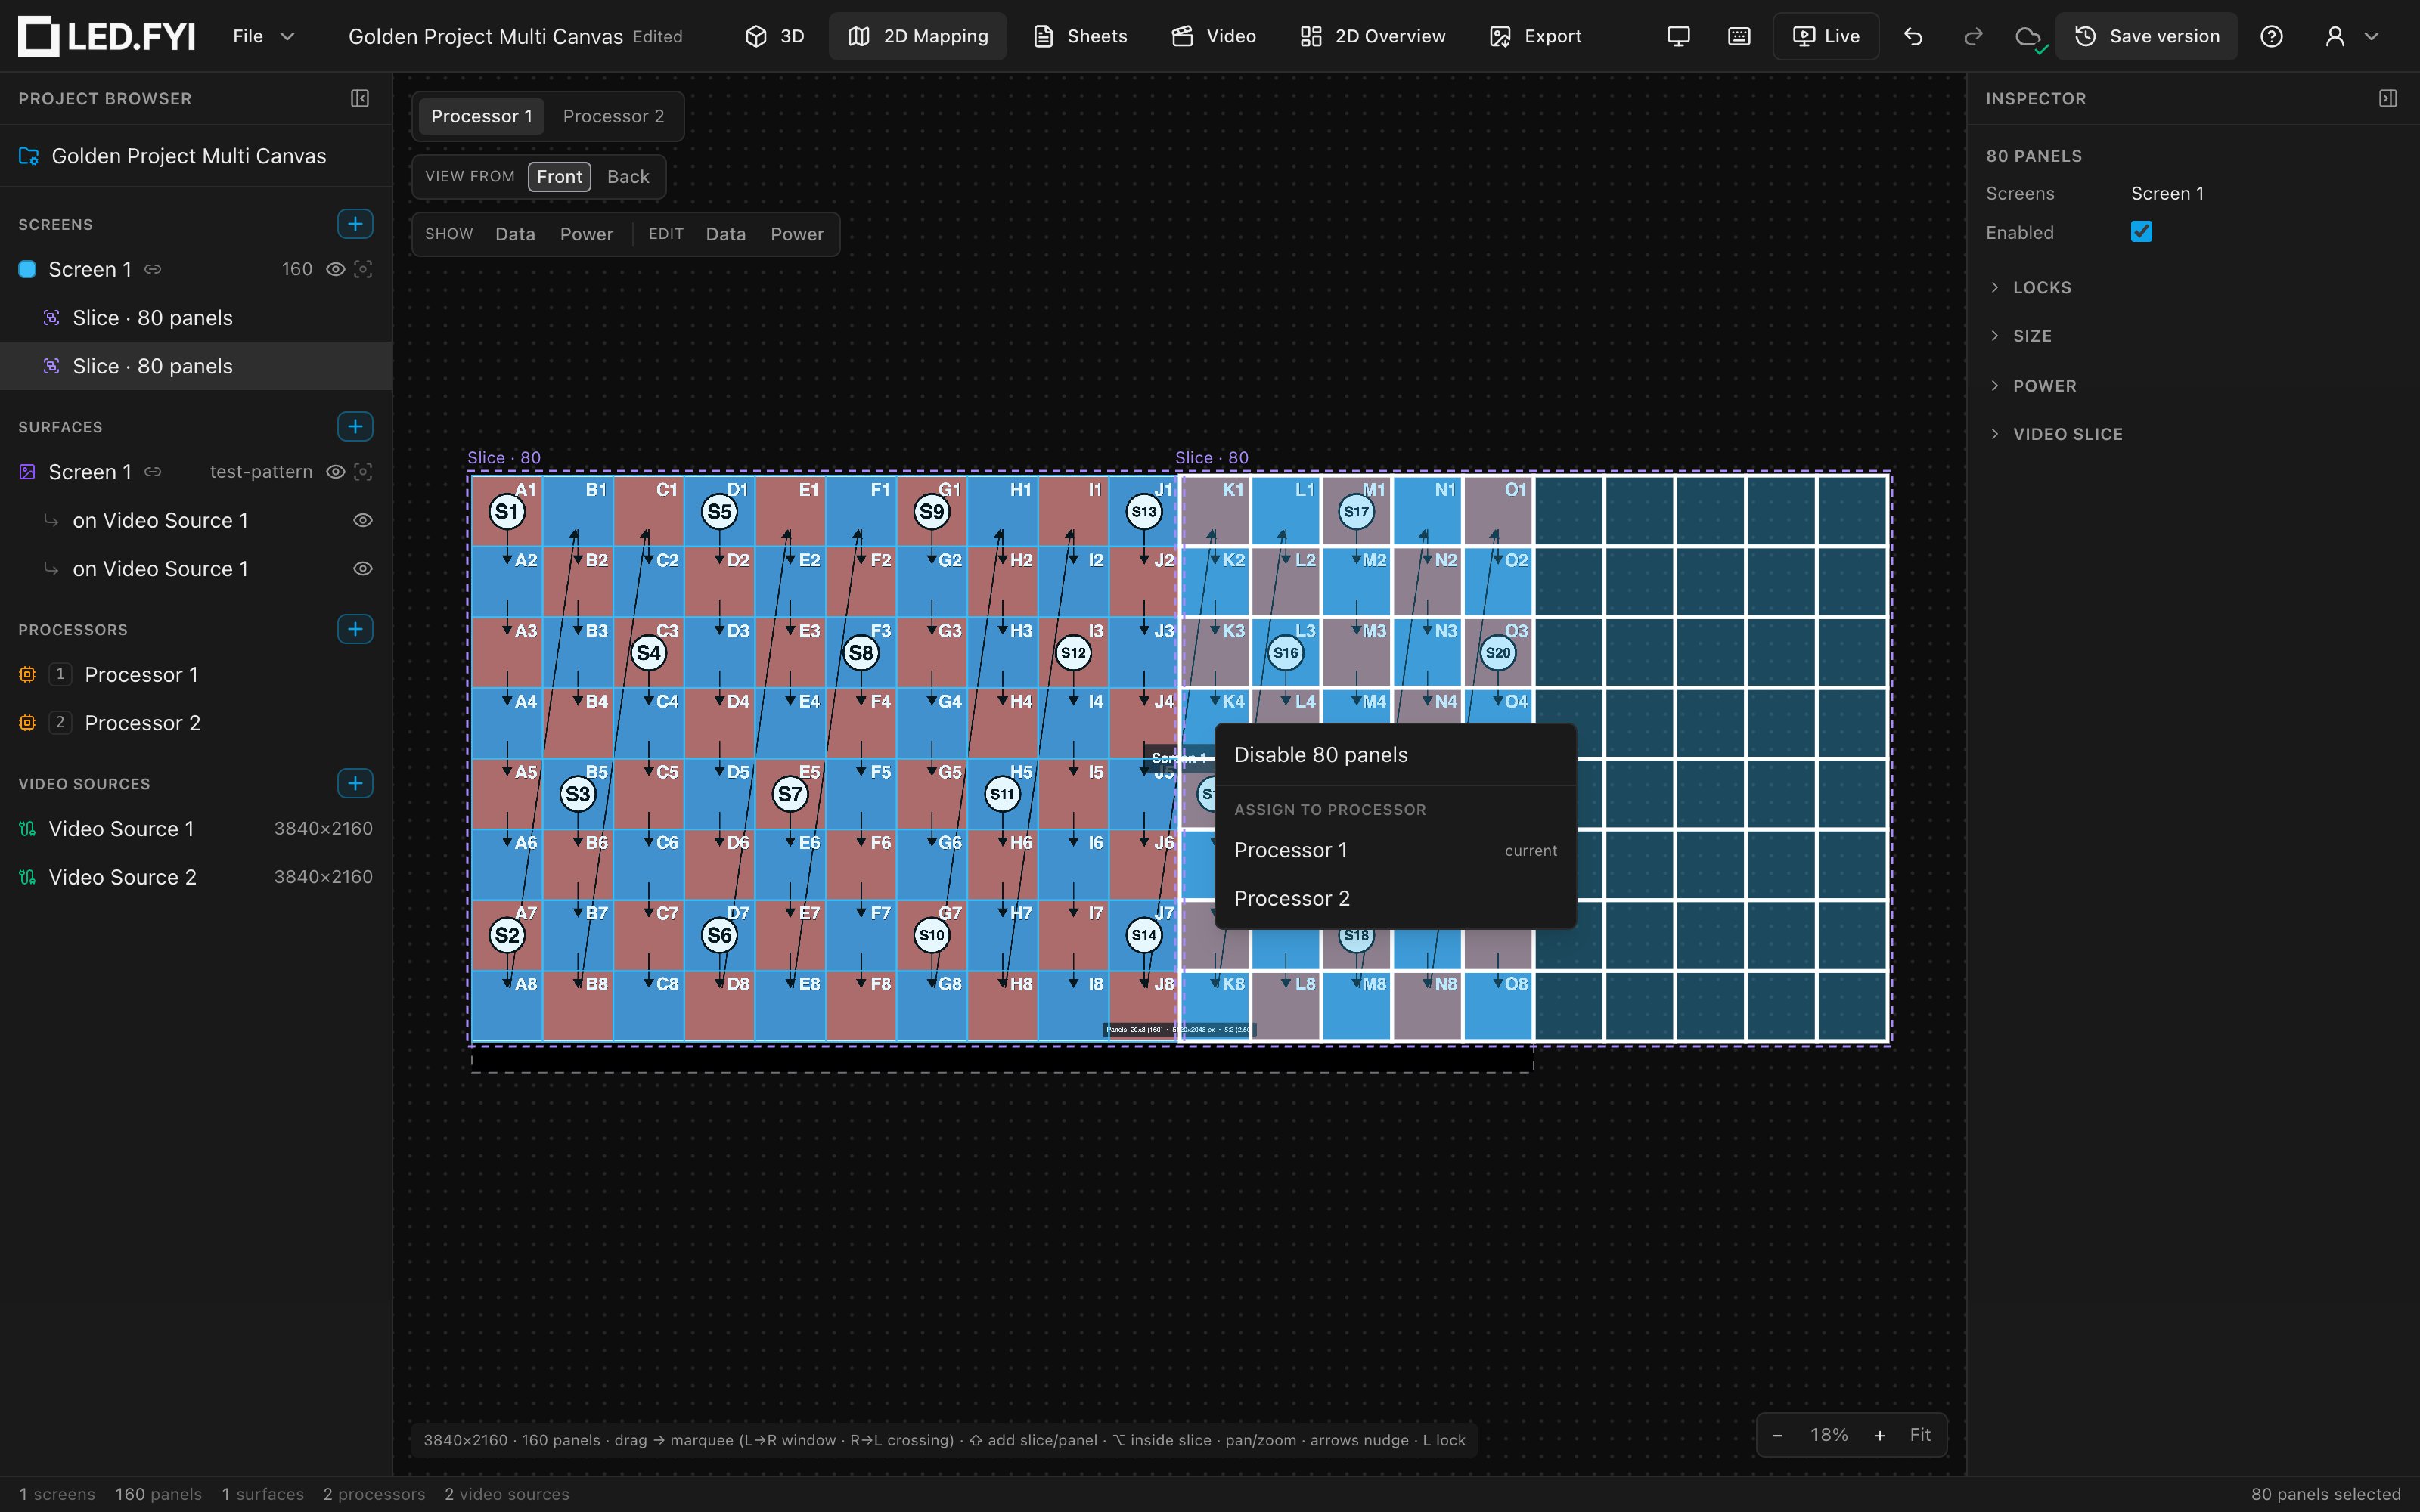
Task: Uncheck the Enabled checkbox in Inspector
Action: [x=2141, y=232]
